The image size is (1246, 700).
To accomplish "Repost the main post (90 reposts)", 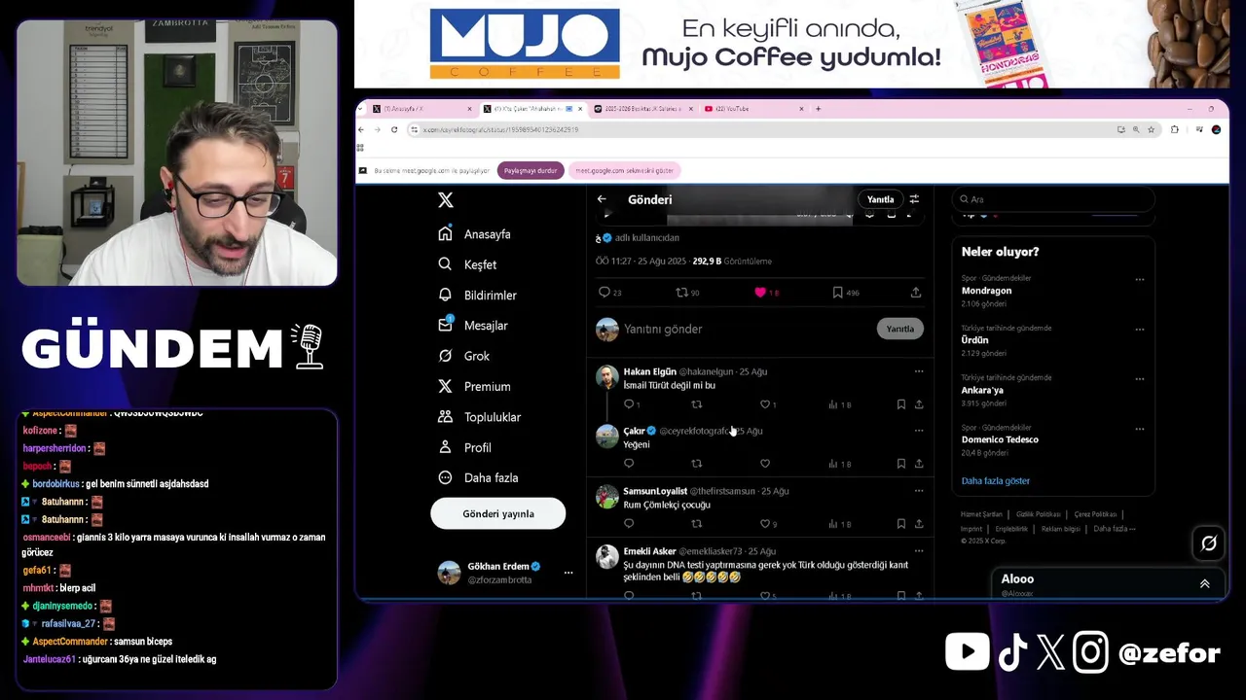I will click(x=682, y=292).
